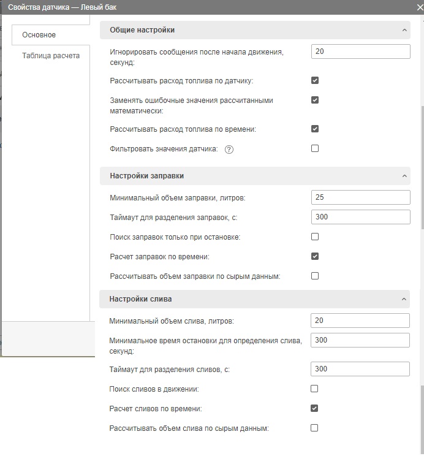Collapse the 'Настройки слива' section
The image size is (424, 475).
point(404,299)
